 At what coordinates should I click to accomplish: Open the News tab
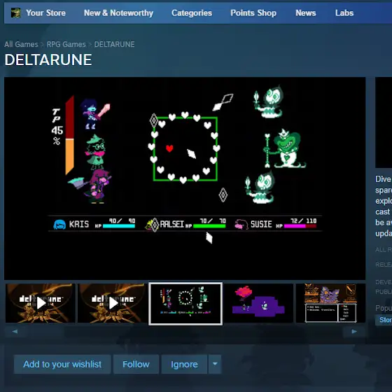pyautogui.click(x=306, y=13)
